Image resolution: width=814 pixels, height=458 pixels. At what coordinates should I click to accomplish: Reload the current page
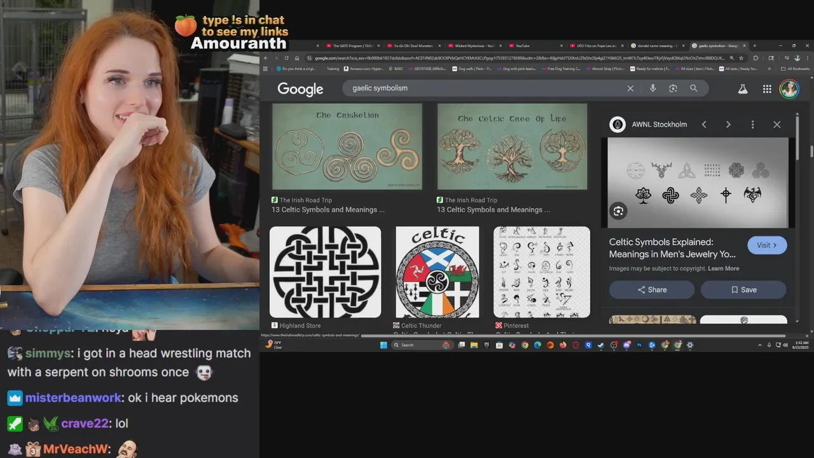[286, 58]
